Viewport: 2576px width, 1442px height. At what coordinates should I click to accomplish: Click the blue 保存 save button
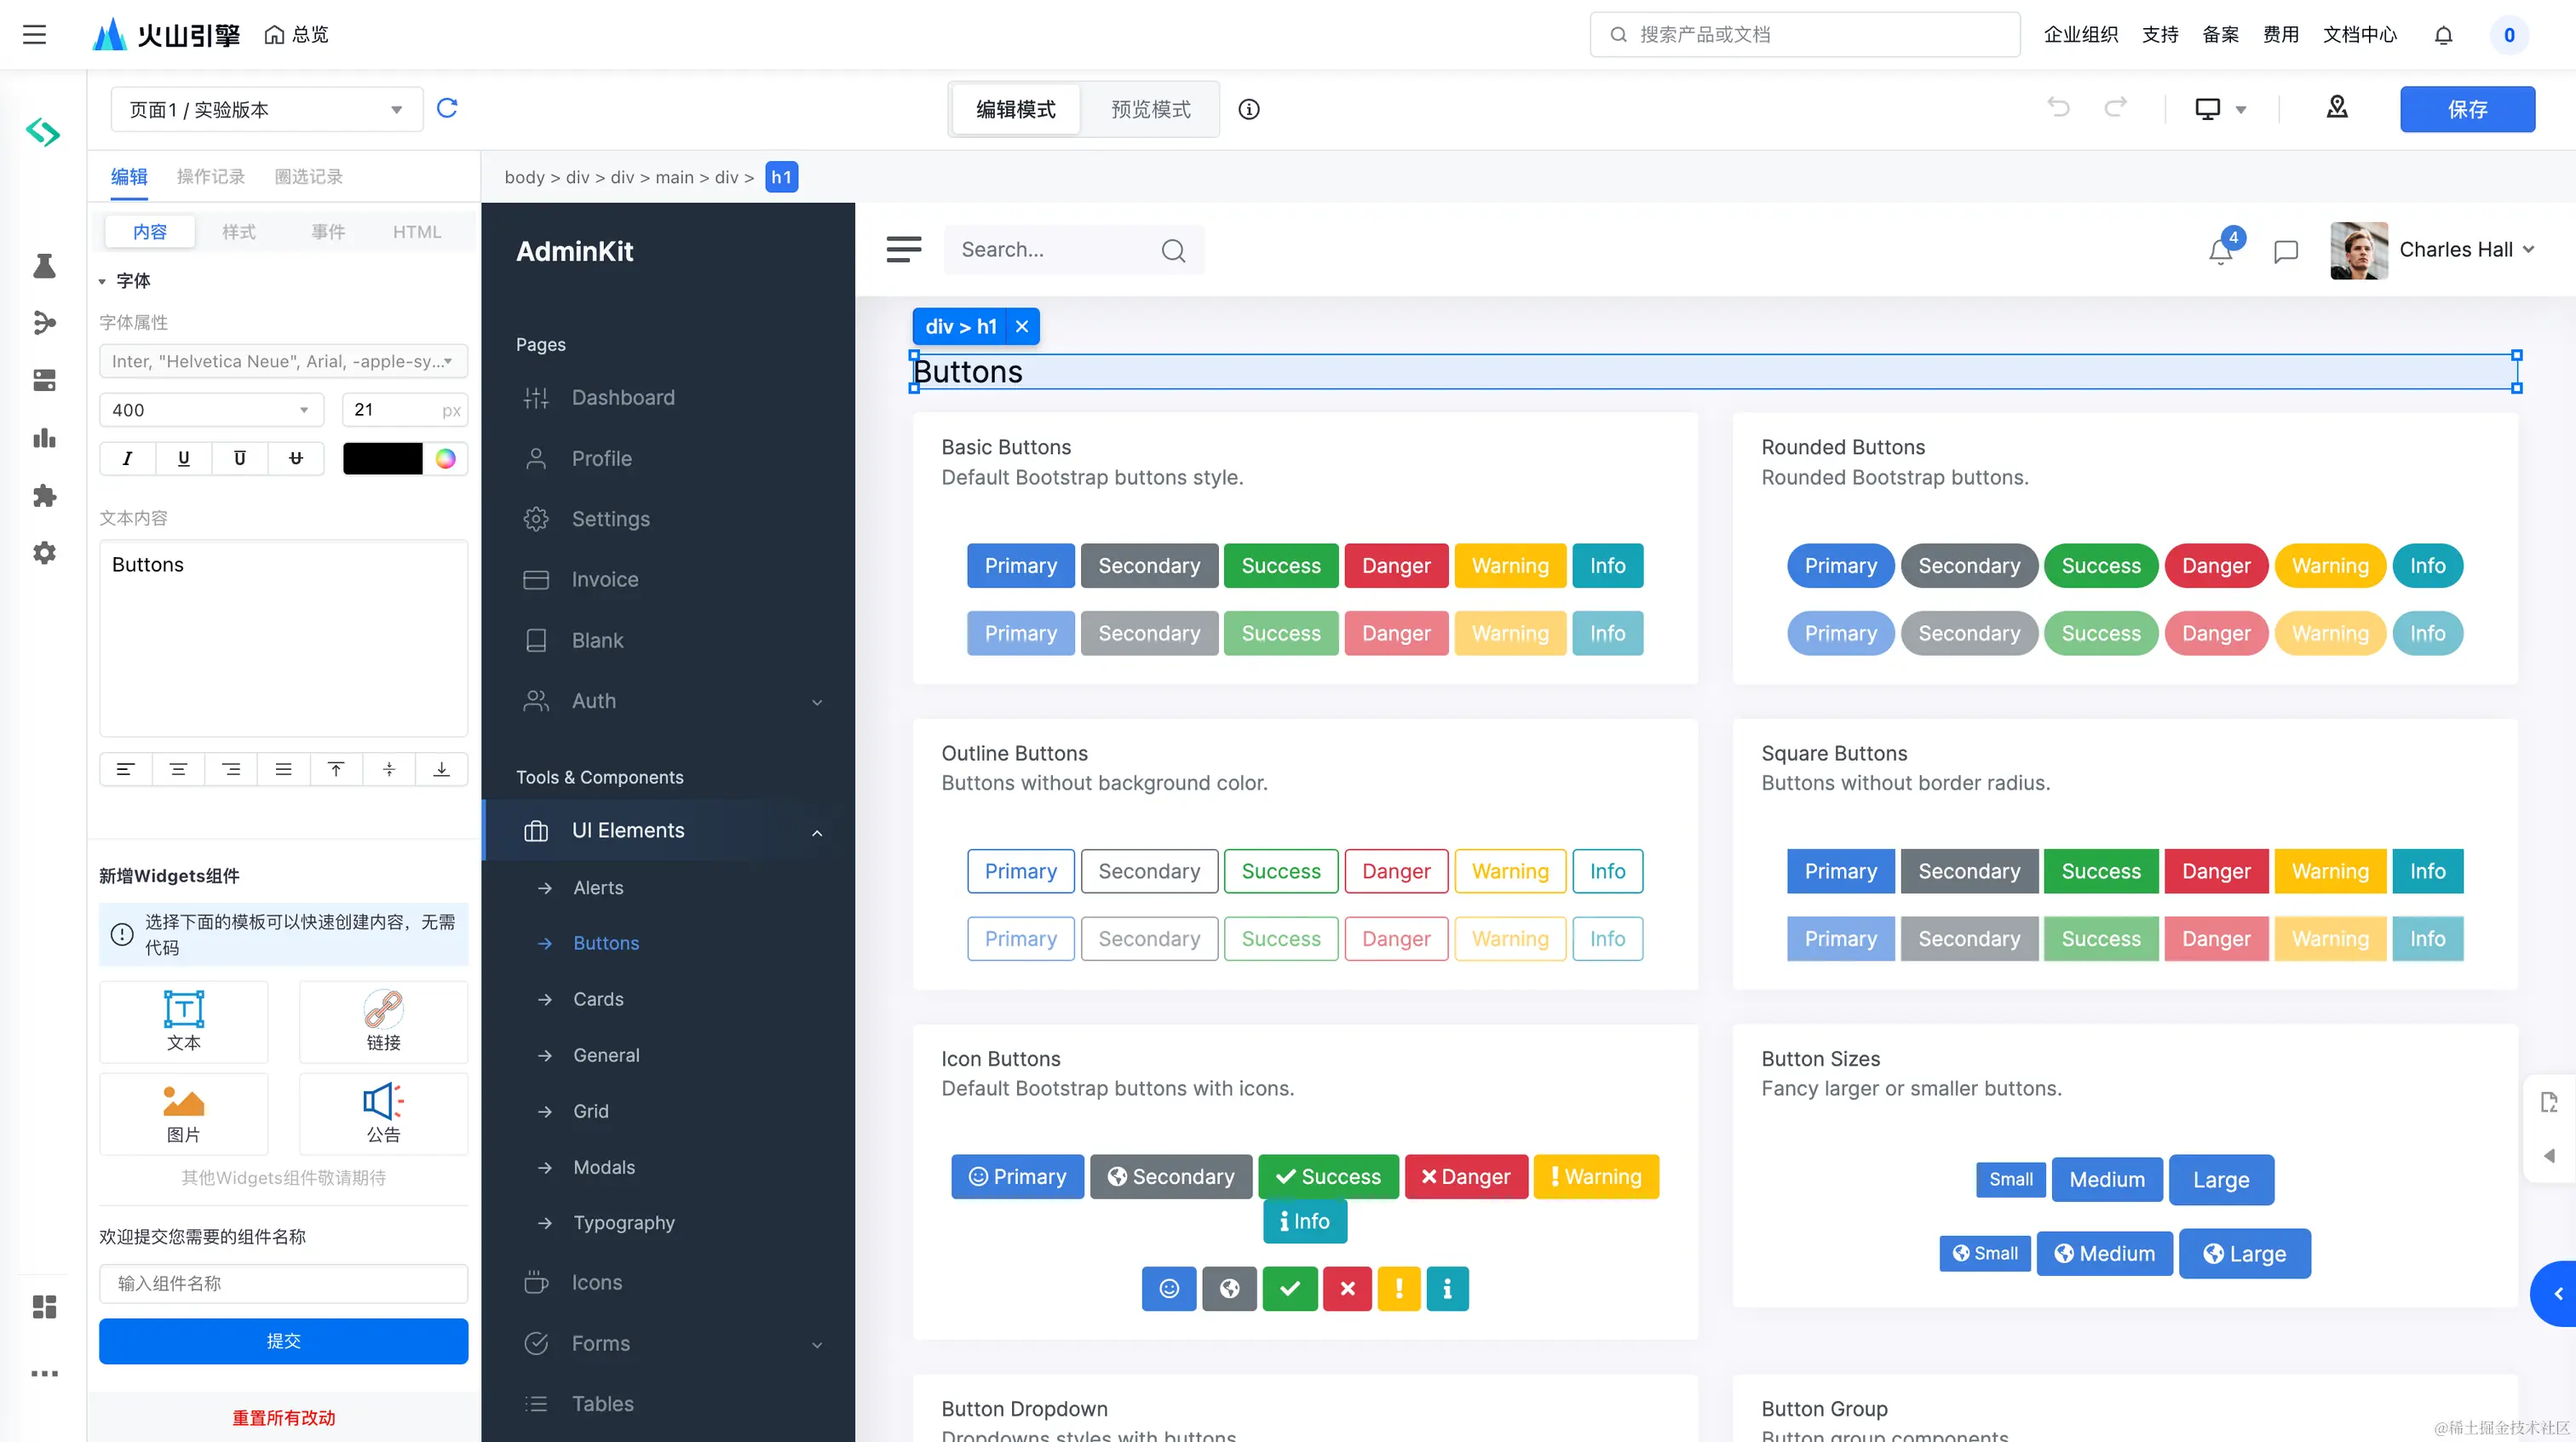click(2466, 110)
